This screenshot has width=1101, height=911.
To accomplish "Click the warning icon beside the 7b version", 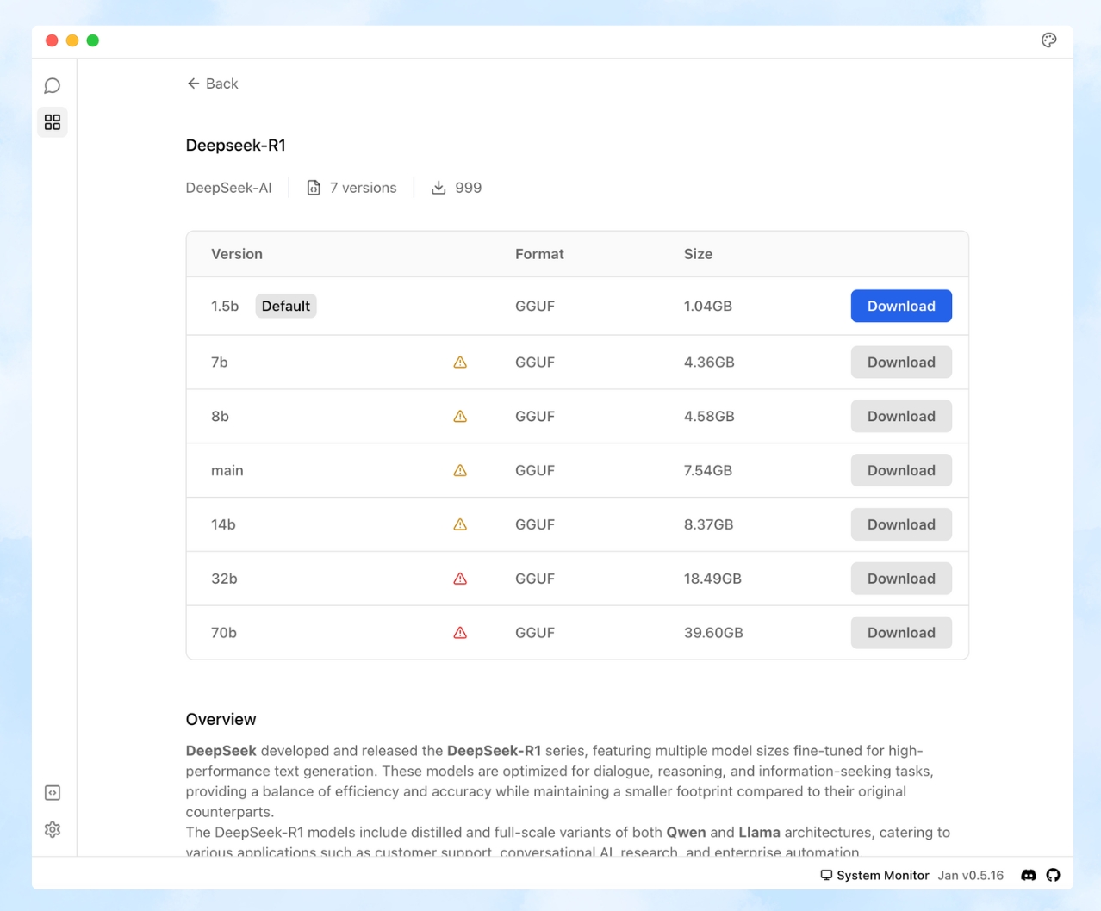I will [x=459, y=362].
